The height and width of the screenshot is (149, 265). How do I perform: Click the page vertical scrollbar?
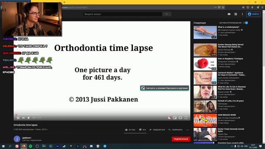[264, 77]
